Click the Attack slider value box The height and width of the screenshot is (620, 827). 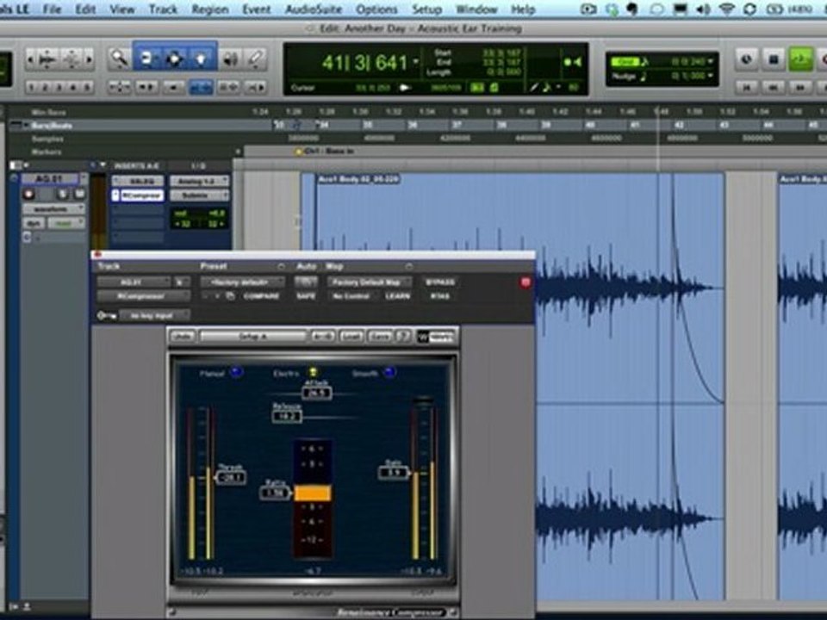tap(316, 393)
